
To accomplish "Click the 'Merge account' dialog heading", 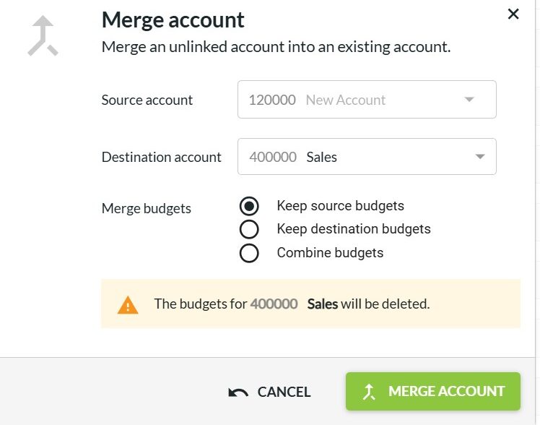I will pos(173,20).
